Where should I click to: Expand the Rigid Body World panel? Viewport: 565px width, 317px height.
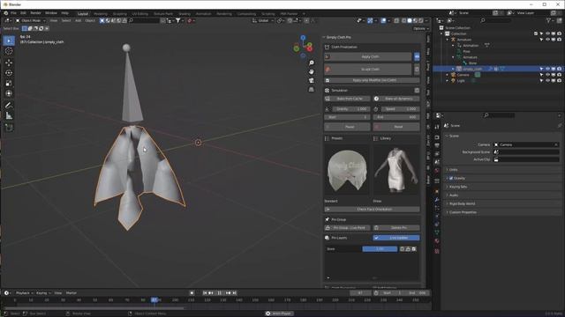click(462, 203)
